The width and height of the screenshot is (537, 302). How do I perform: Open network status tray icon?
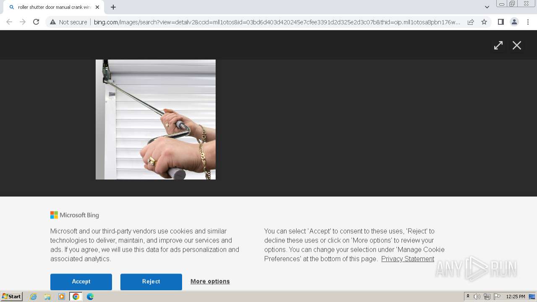pos(487,297)
